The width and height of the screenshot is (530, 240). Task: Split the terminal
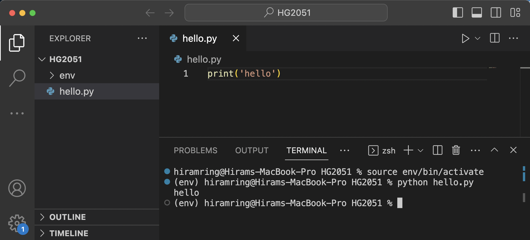(x=437, y=150)
